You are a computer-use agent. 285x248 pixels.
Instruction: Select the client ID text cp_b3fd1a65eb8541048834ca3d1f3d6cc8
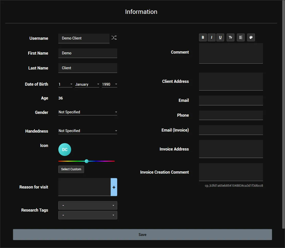click(234, 186)
